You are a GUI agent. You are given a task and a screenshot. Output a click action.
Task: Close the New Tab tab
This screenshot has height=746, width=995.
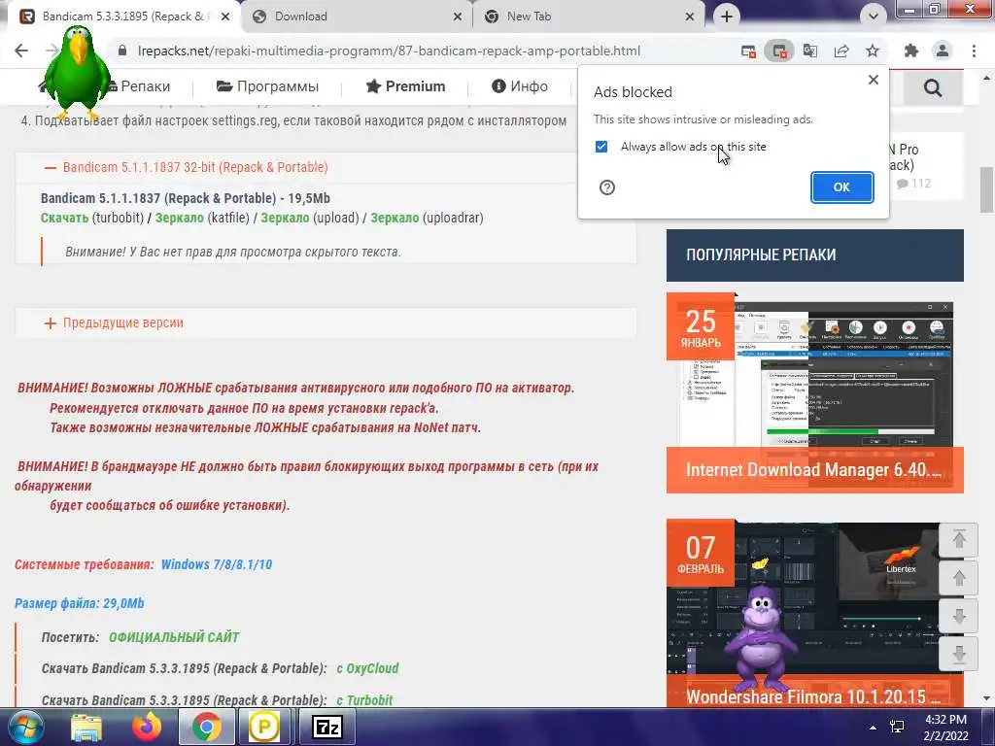point(690,17)
